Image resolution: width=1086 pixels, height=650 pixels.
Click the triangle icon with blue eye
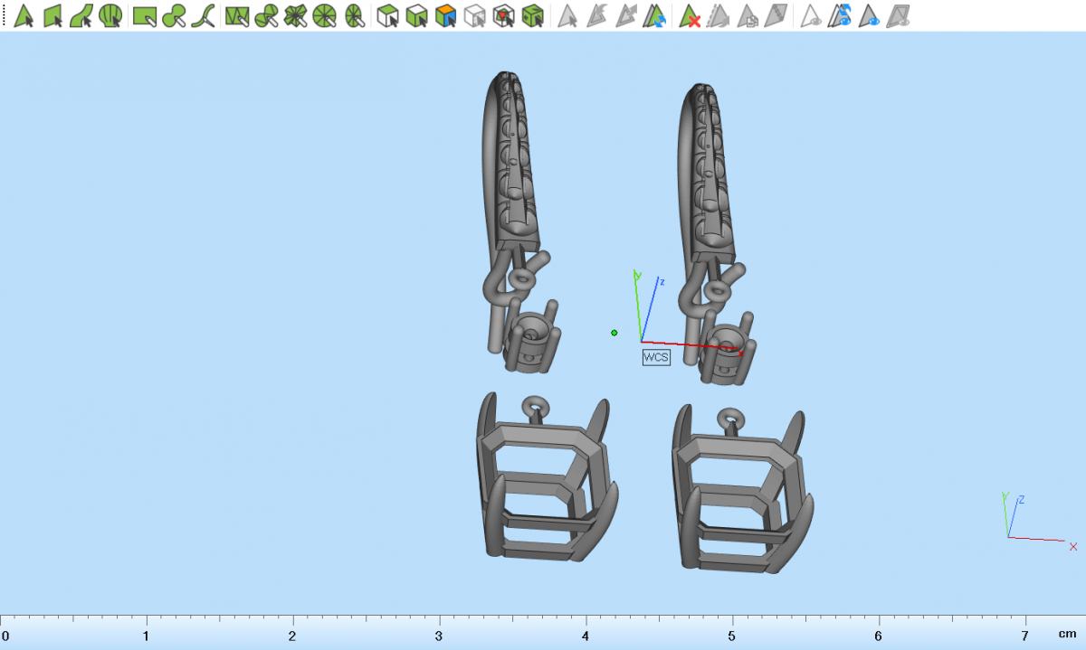pyautogui.click(x=870, y=15)
